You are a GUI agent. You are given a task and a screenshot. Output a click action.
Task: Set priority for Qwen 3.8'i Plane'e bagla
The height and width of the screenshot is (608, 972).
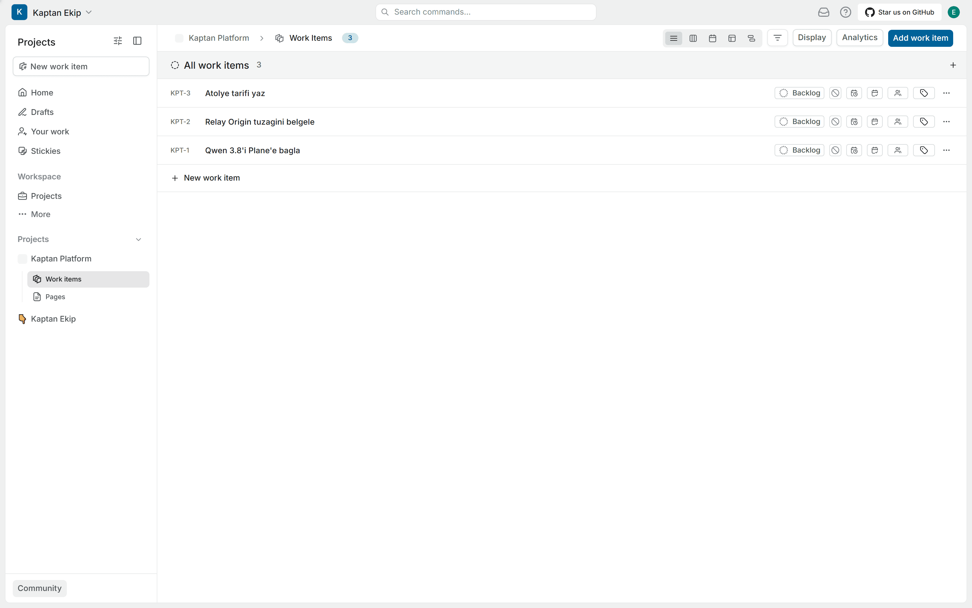tap(835, 150)
